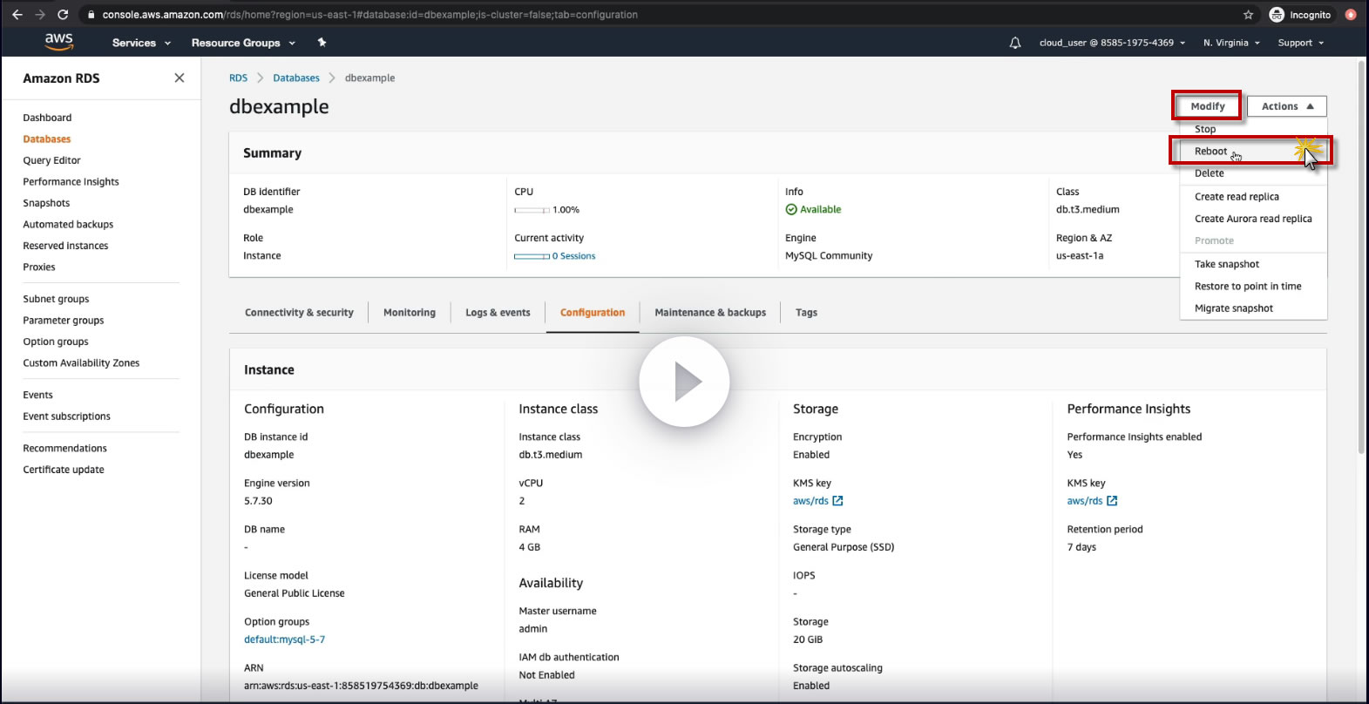Switch to the Monitoring tab
The width and height of the screenshot is (1369, 704).
click(x=410, y=313)
